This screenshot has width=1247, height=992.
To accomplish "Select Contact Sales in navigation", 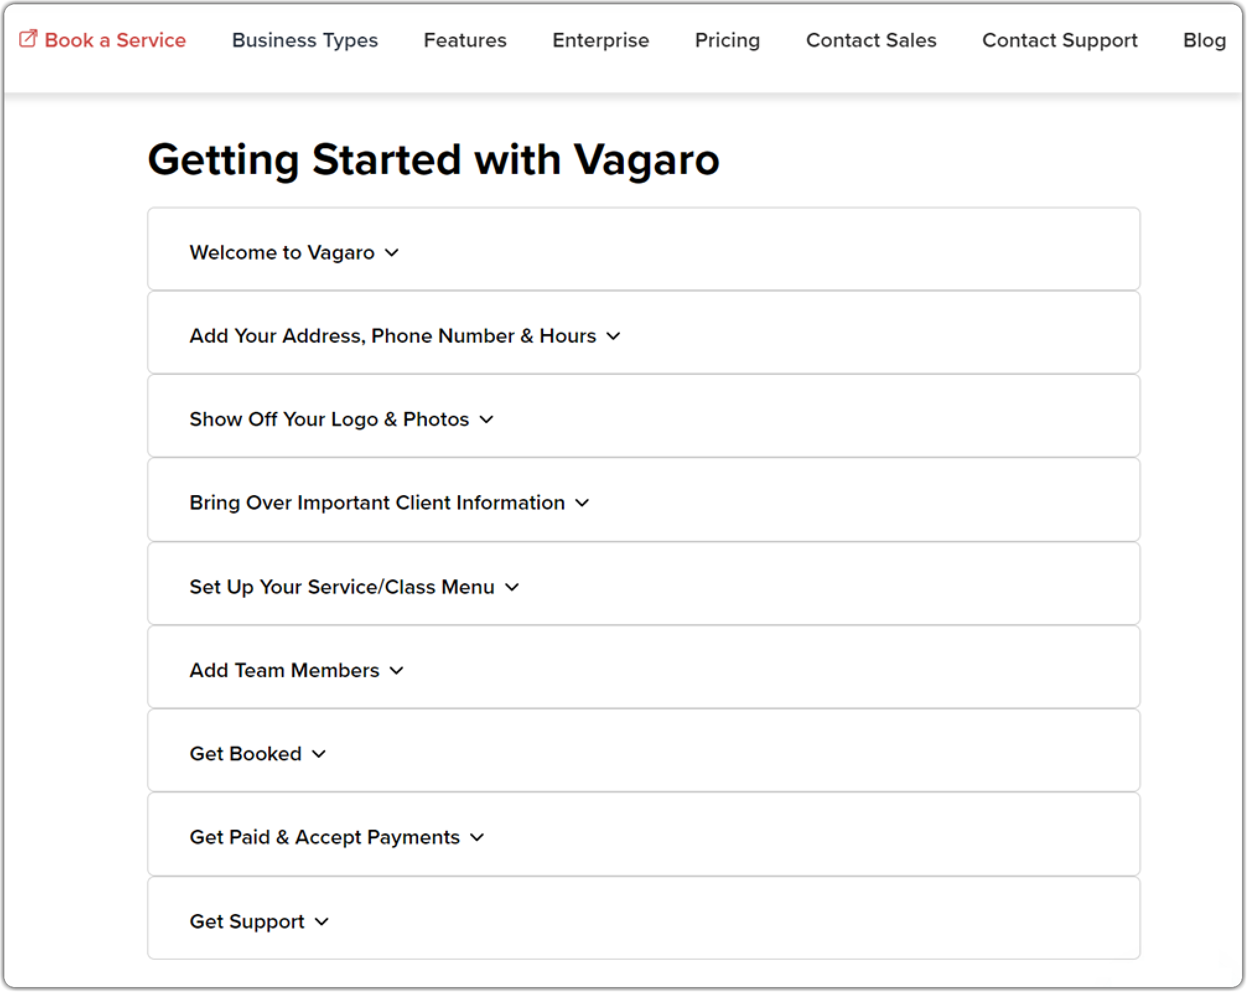I will point(871,40).
